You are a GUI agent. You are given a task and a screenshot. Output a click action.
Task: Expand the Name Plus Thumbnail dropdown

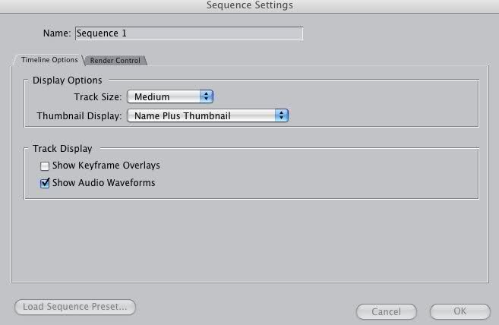(x=207, y=115)
